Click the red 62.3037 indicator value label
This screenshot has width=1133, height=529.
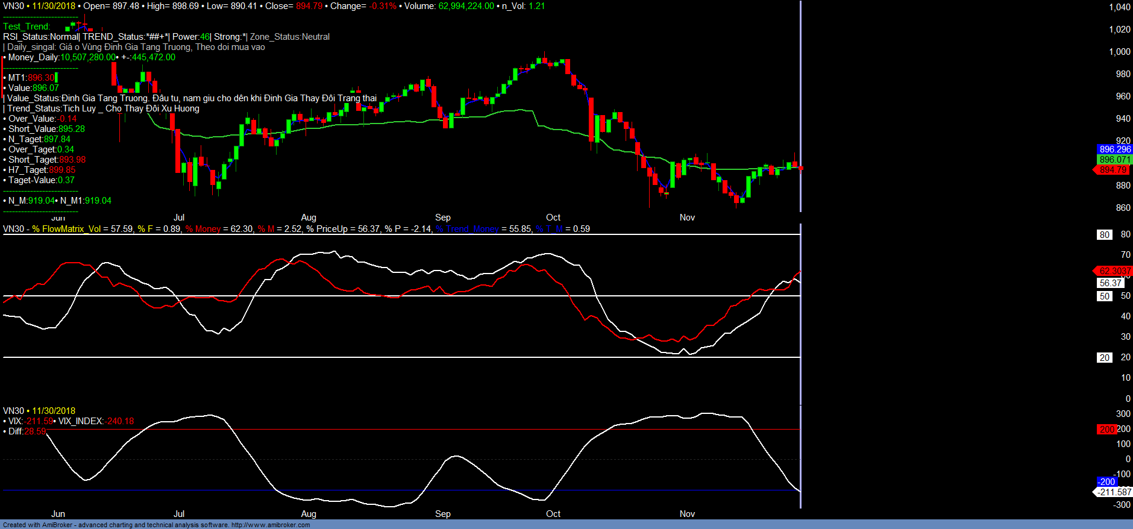(x=1114, y=271)
